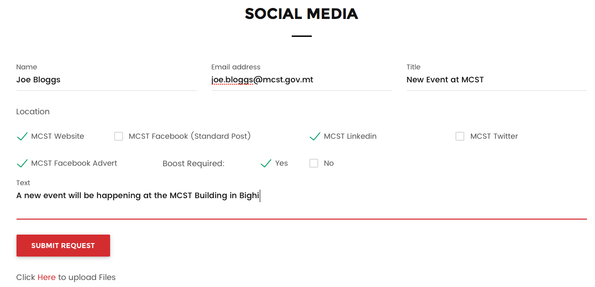Tick the MCST Facebook (Standard Post) checkbox
Viewport: 595px width, 287px height.
(x=119, y=136)
